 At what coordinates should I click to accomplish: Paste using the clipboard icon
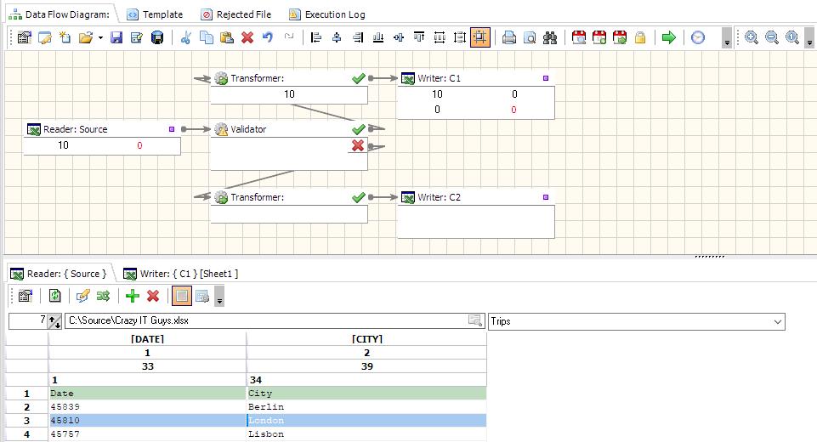point(227,37)
